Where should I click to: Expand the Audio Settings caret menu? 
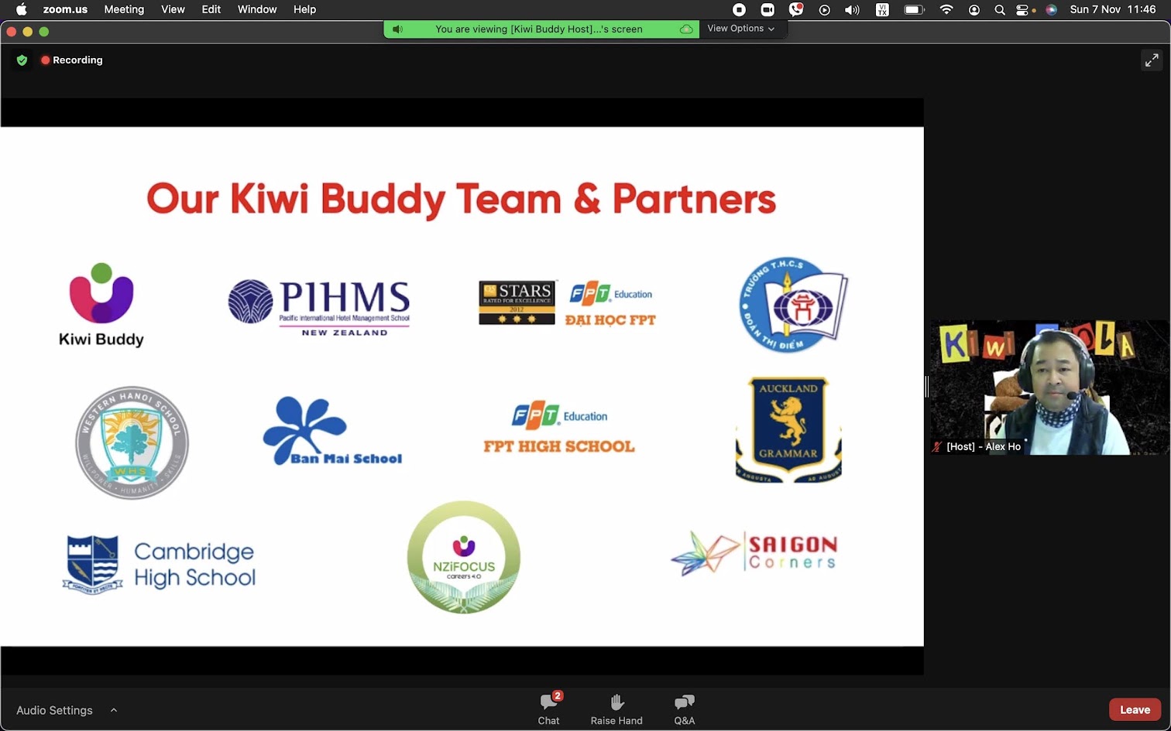coord(114,709)
